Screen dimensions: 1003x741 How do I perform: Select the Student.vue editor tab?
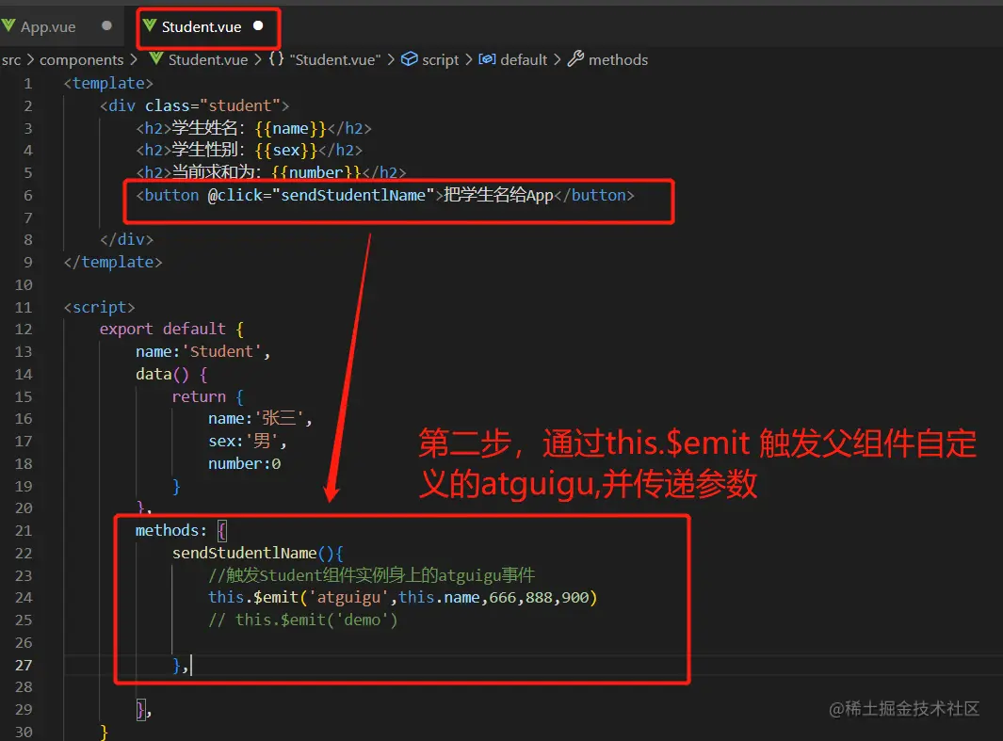coord(201,27)
